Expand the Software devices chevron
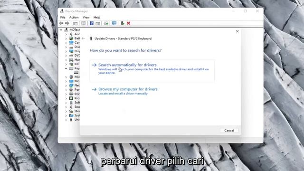This screenshot has width=304, height=171. pyautogui.click(x=66, y=103)
